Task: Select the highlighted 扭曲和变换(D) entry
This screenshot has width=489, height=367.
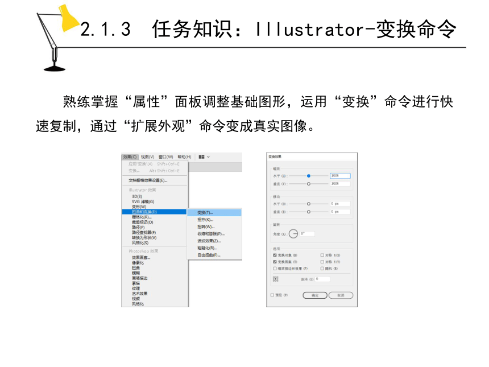Action: (x=154, y=212)
